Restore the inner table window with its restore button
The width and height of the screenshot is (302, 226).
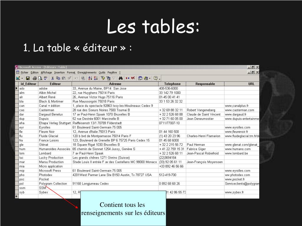(253, 72)
